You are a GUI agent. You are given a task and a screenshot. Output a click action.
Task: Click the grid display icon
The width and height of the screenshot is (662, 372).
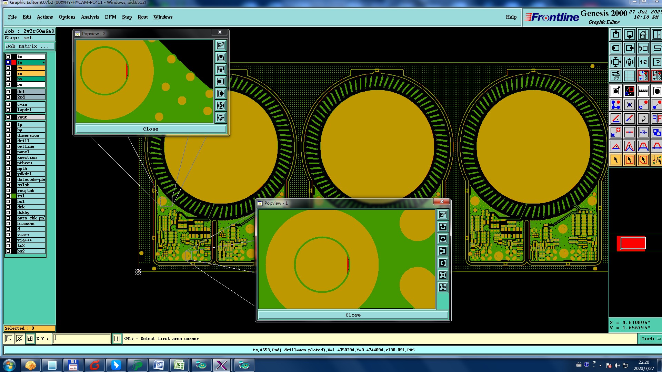629,76
